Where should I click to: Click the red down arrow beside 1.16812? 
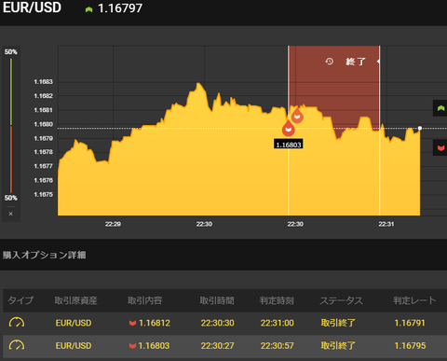(132, 323)
